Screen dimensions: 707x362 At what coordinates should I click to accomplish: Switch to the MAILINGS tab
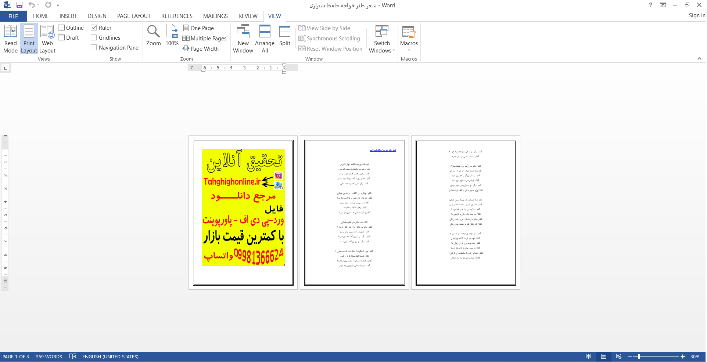point(215,16)
